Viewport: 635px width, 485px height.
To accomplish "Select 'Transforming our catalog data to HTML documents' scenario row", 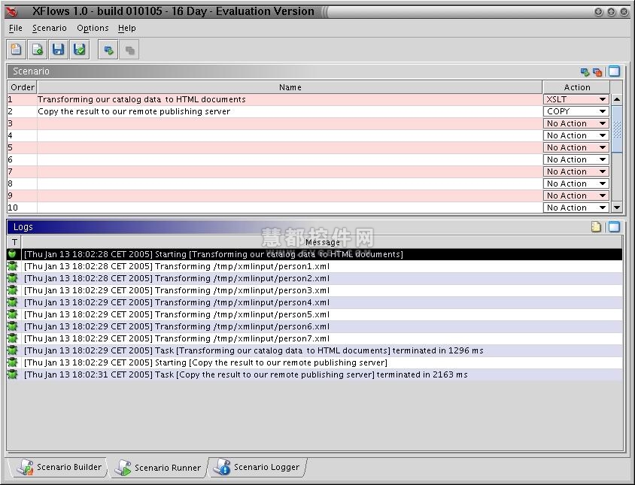I will (290, 99).
